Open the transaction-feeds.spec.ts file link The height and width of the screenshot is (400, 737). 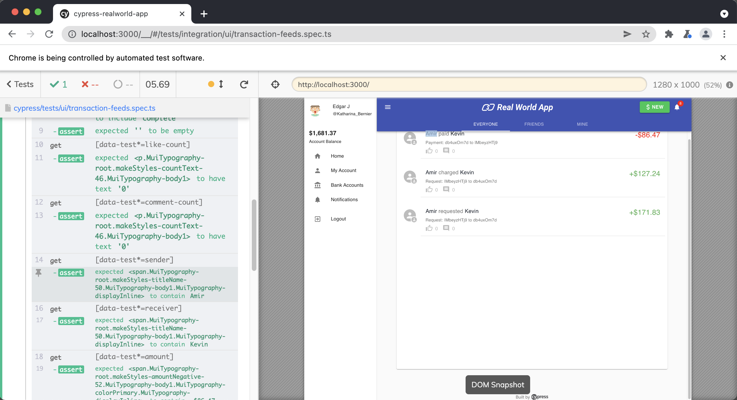(85, 108)
